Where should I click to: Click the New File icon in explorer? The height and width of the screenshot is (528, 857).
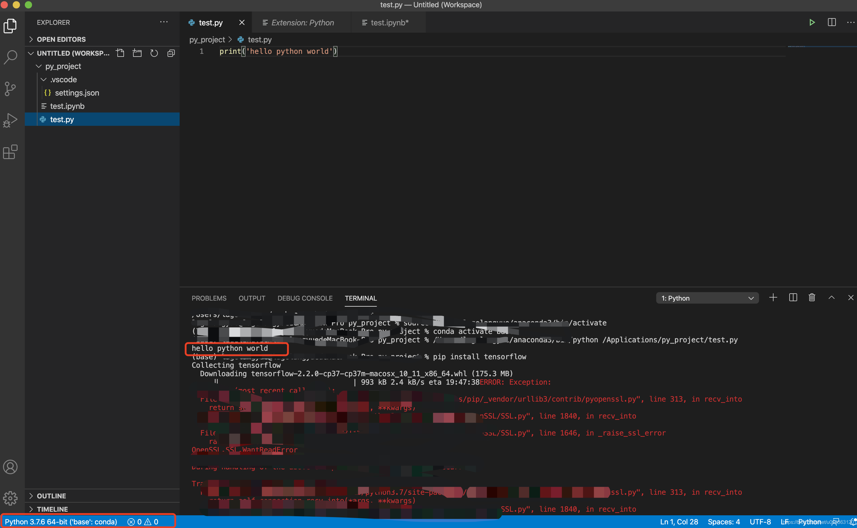click(120, 53)
